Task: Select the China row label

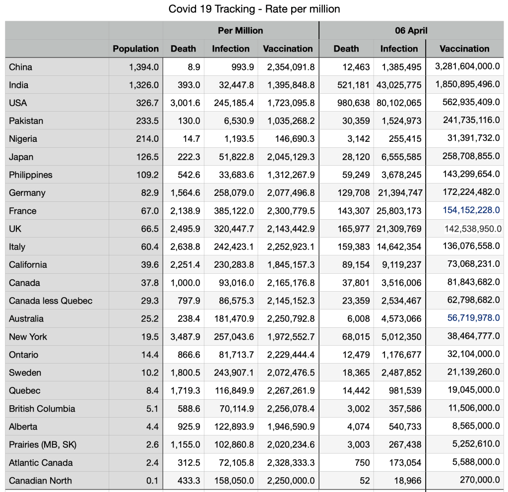Action: (21, 67)
